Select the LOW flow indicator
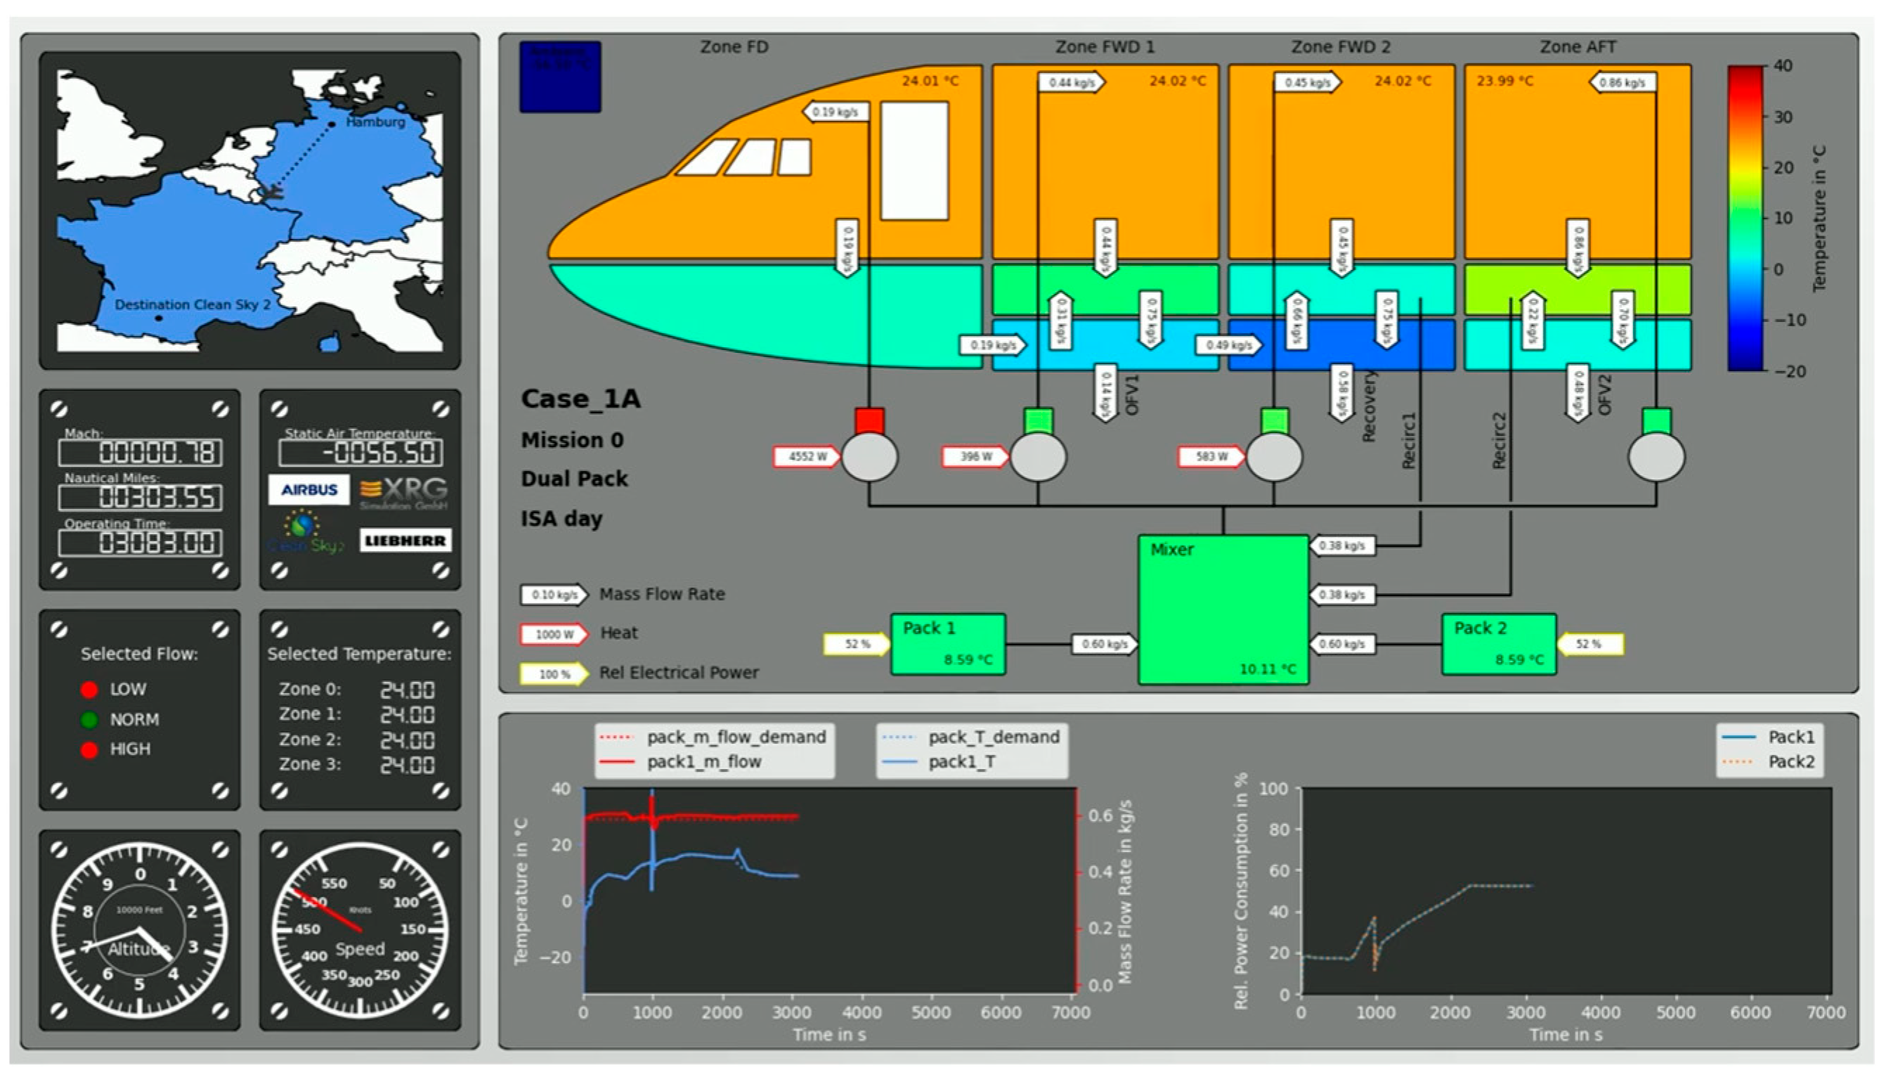Screen dimensions: 1891x1079 coord(90,690)
